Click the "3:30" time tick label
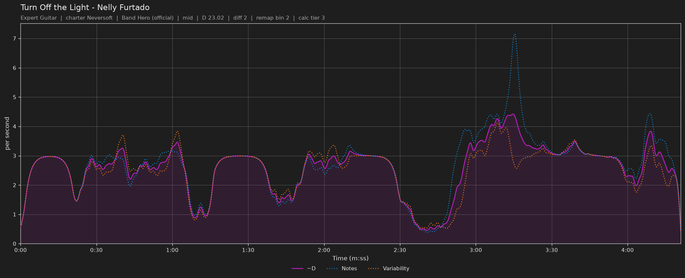685x278 pixels. [552, 250]
